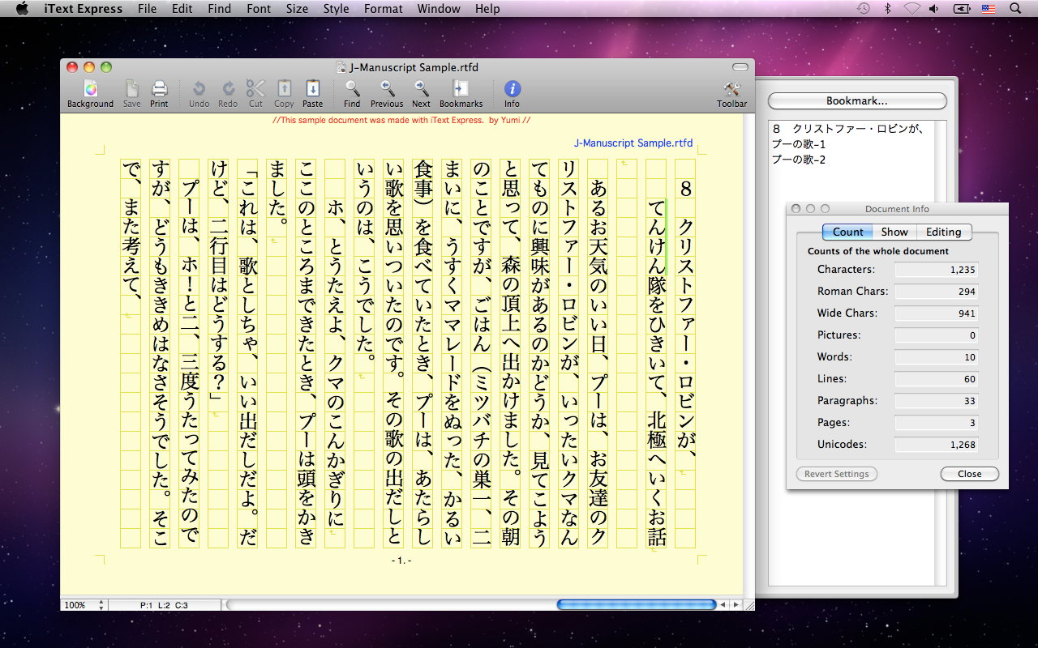This screenshot has height=648, width=1038.
Task: Open the Background color tool
Action: coord(90,89)
